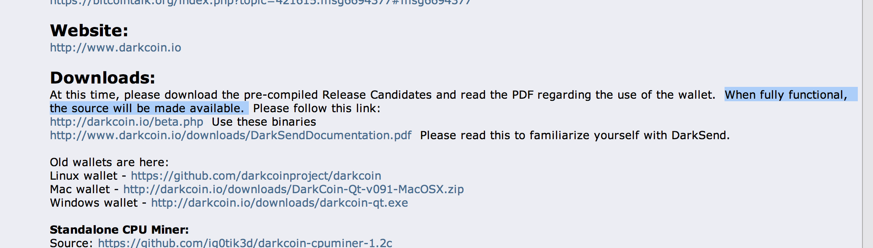Click the "Mac wallet" label text
Image resolution: width=873 pixels, height=248 pixels.
(80, 189)
